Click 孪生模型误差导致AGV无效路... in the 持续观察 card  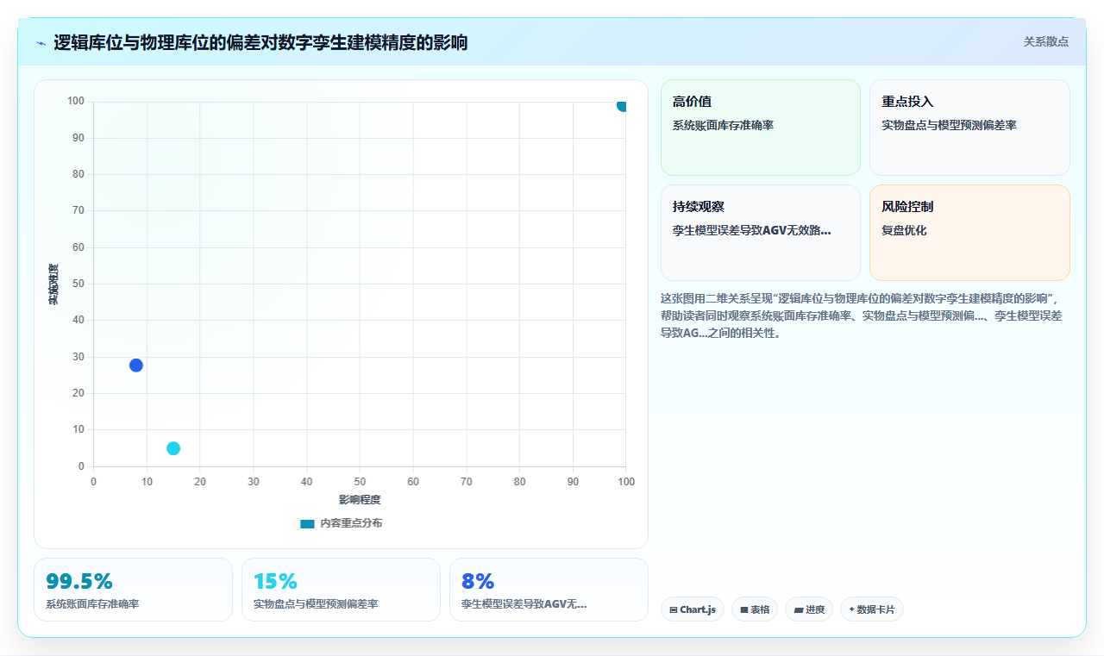752,230
